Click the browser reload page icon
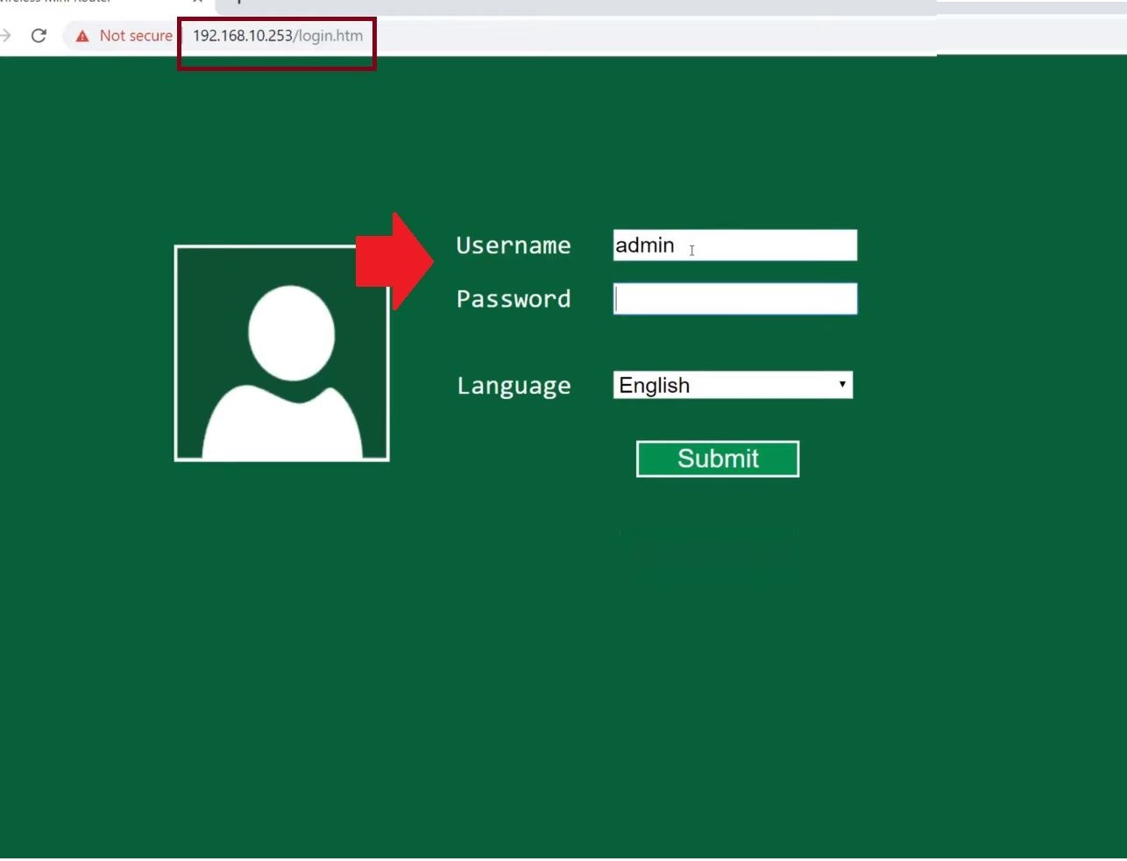Viewport: 1127px width, 861px height. 39,36
